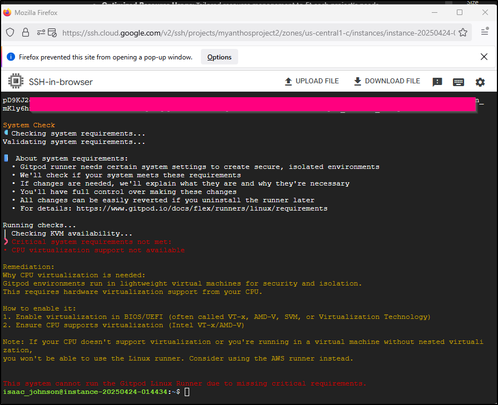
Task: Click the SSH-in-browser chip logo
Action: [x=15, y=82]
